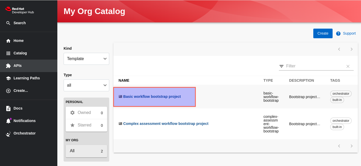Click built-in tag in Complex assessment row
This screenshot has height=166, width=361.
point(337,127)
